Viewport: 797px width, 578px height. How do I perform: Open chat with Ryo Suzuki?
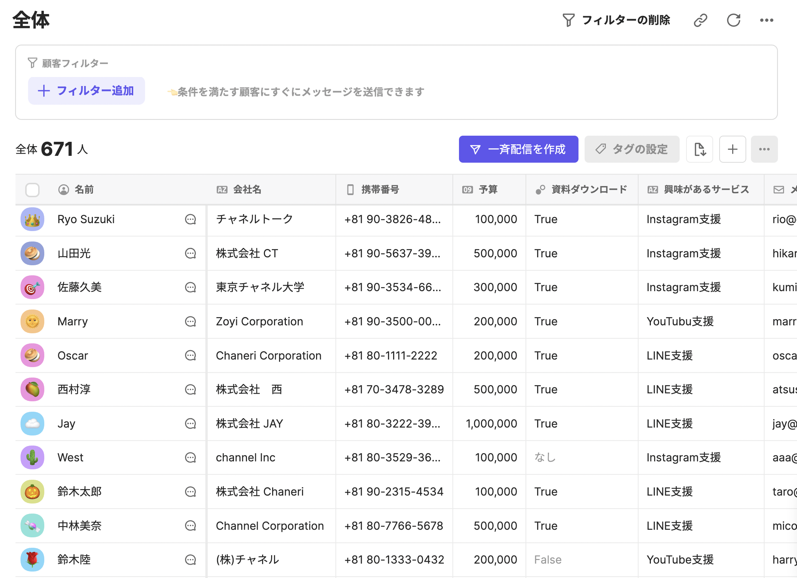(x=190, y=219)
